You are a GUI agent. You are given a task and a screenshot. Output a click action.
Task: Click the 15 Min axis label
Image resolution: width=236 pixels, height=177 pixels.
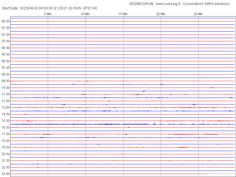click(x=123, y=14)
